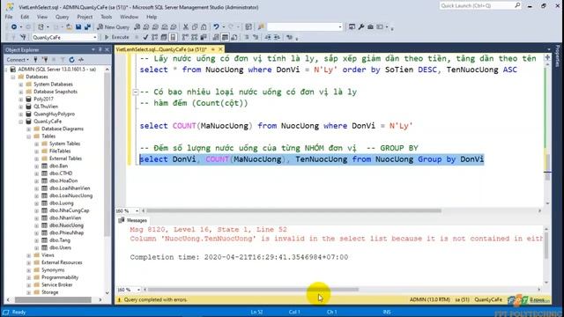The image size is (564, 317).
Task: Click the Copy icon in toolbar
Action: coord(195,27)
